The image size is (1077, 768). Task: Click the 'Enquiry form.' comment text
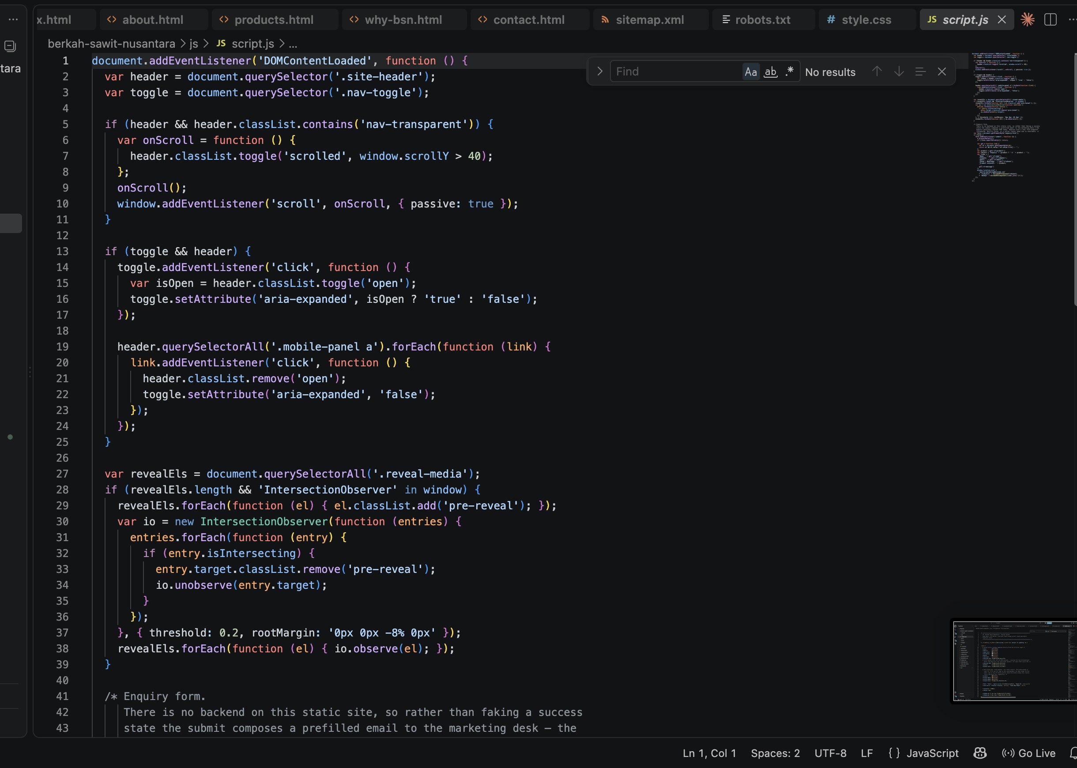(165, 696)
